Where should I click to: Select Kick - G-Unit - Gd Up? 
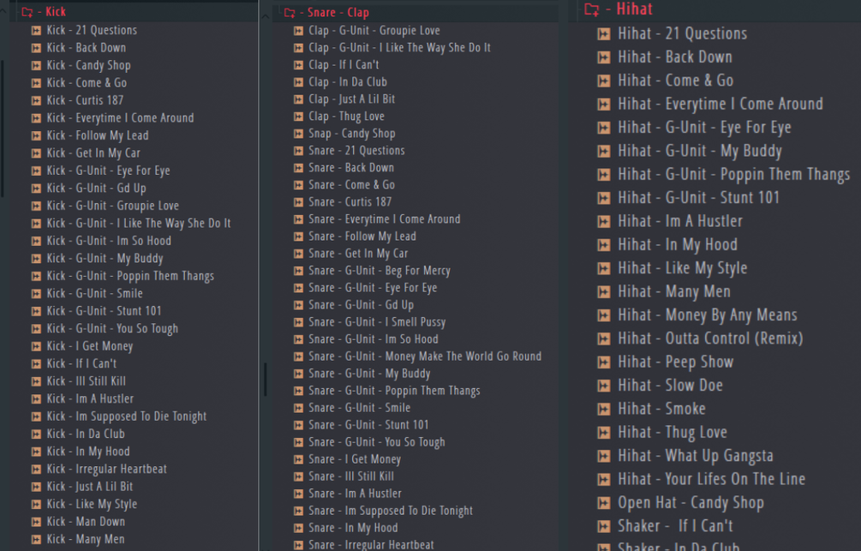tap(96, 189)
